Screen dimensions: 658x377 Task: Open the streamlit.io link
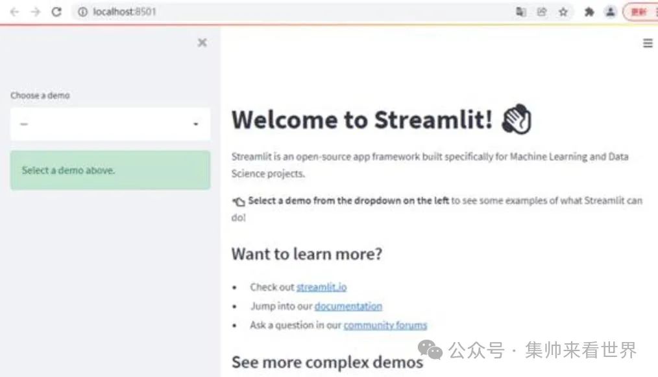tap(321, 287)
